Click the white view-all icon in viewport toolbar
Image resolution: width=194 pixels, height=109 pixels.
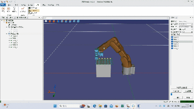pyautogui.click(x=46, y=21)
